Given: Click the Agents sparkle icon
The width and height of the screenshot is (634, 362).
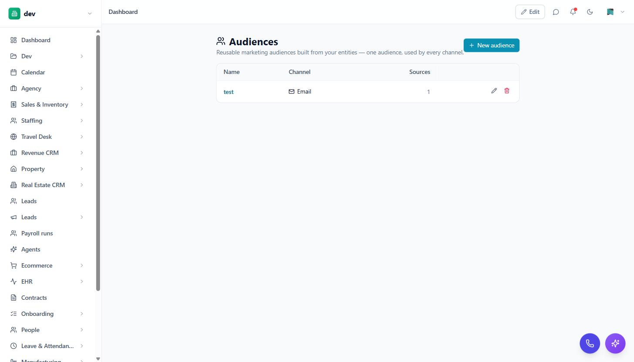Looking at the screenshot, I should pyautogui.click(x=13, y=249).
